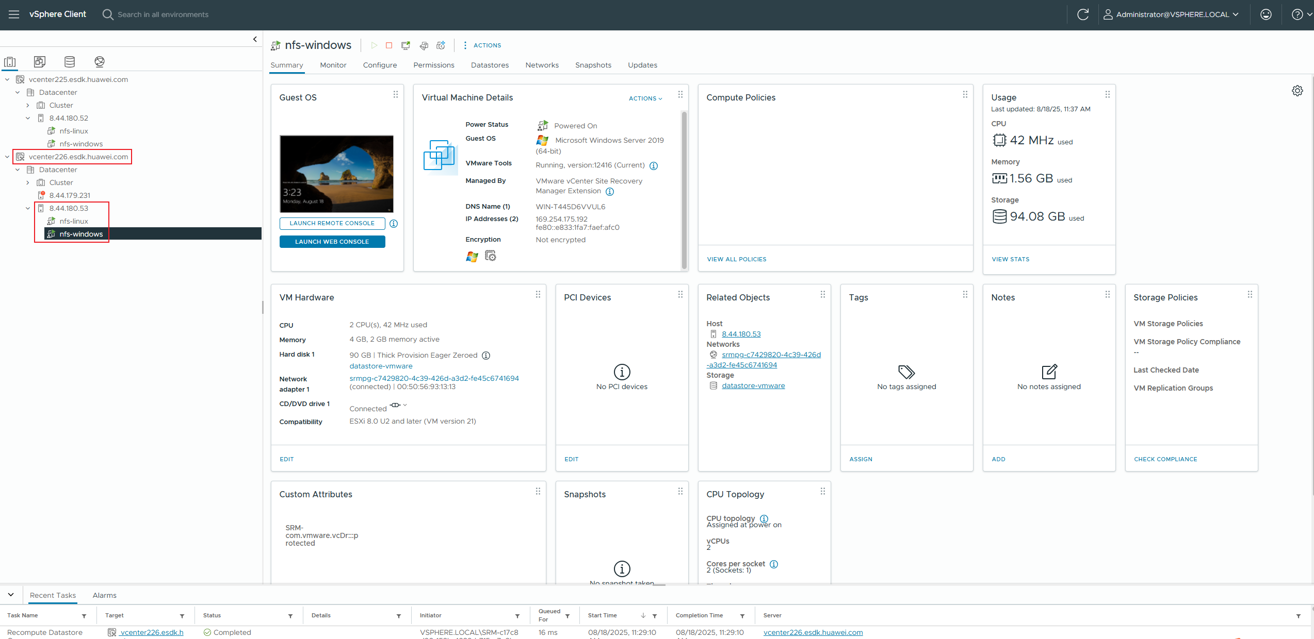Click the Tags card drag handle

[965, 294]
